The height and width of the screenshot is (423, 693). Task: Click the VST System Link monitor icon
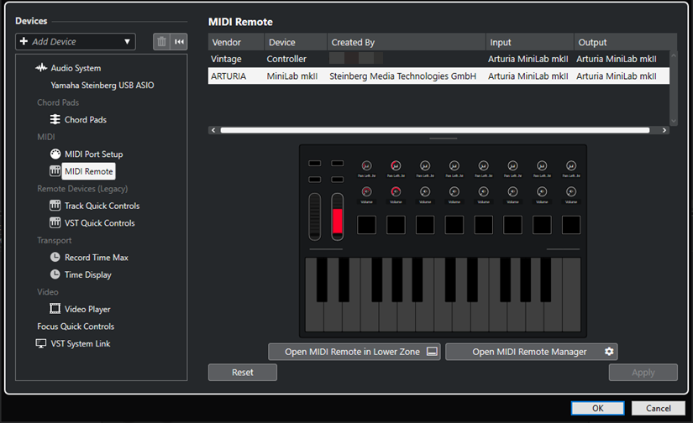click(x=40, y=343)
